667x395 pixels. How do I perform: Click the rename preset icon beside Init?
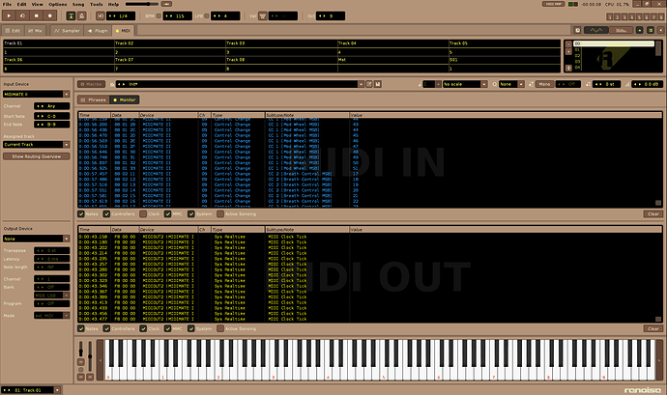coord(369,84)
